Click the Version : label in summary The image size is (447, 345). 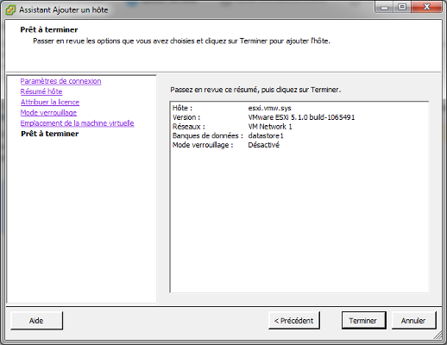(x=186, y=117)
